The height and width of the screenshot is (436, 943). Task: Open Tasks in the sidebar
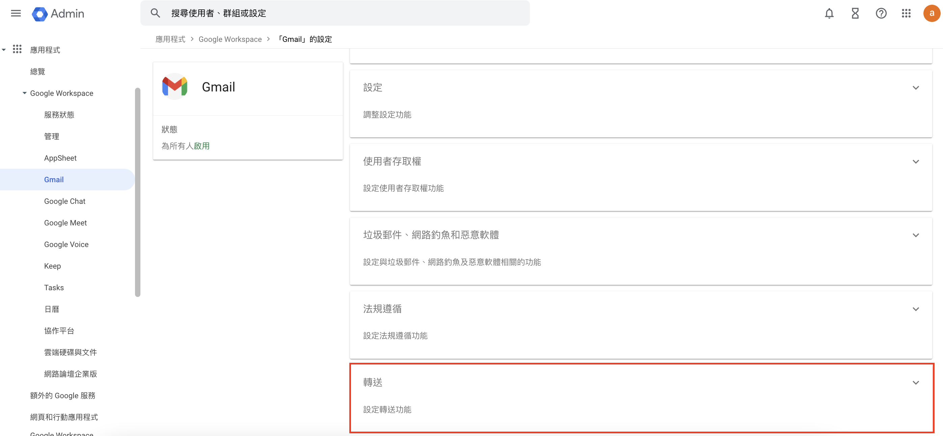[54, 288]
